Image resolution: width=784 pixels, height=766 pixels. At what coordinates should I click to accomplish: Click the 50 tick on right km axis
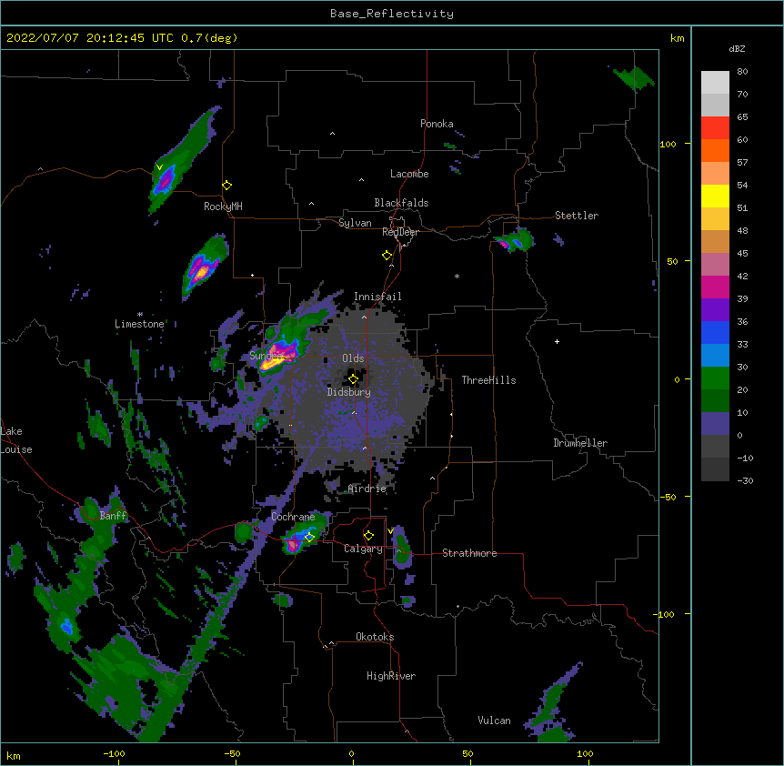point(672,261)
